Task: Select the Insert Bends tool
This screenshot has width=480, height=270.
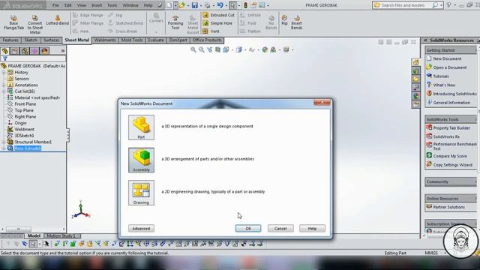Action: 297,22
